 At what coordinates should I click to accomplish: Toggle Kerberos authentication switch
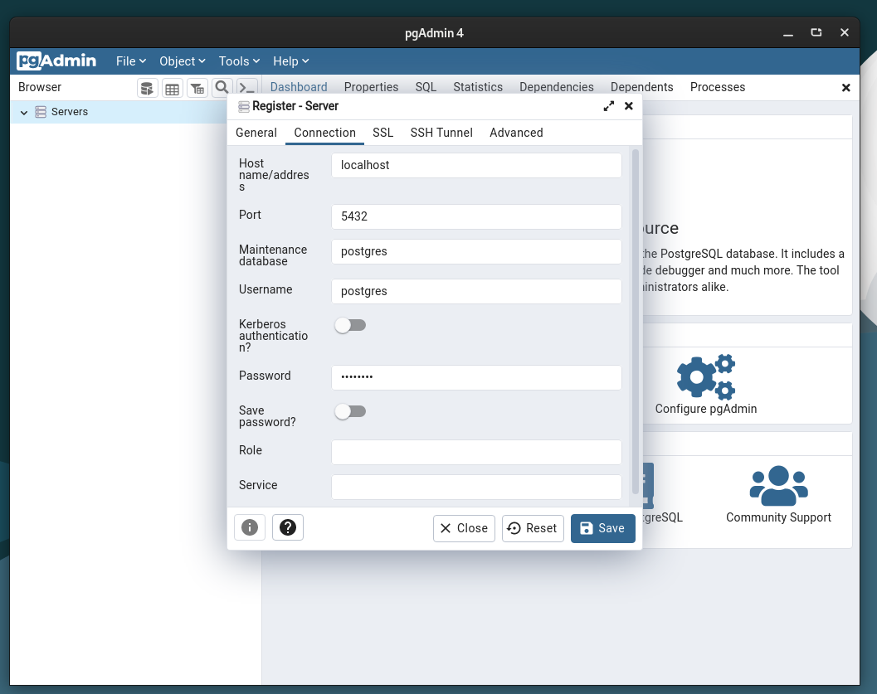[x=351, y=325]
